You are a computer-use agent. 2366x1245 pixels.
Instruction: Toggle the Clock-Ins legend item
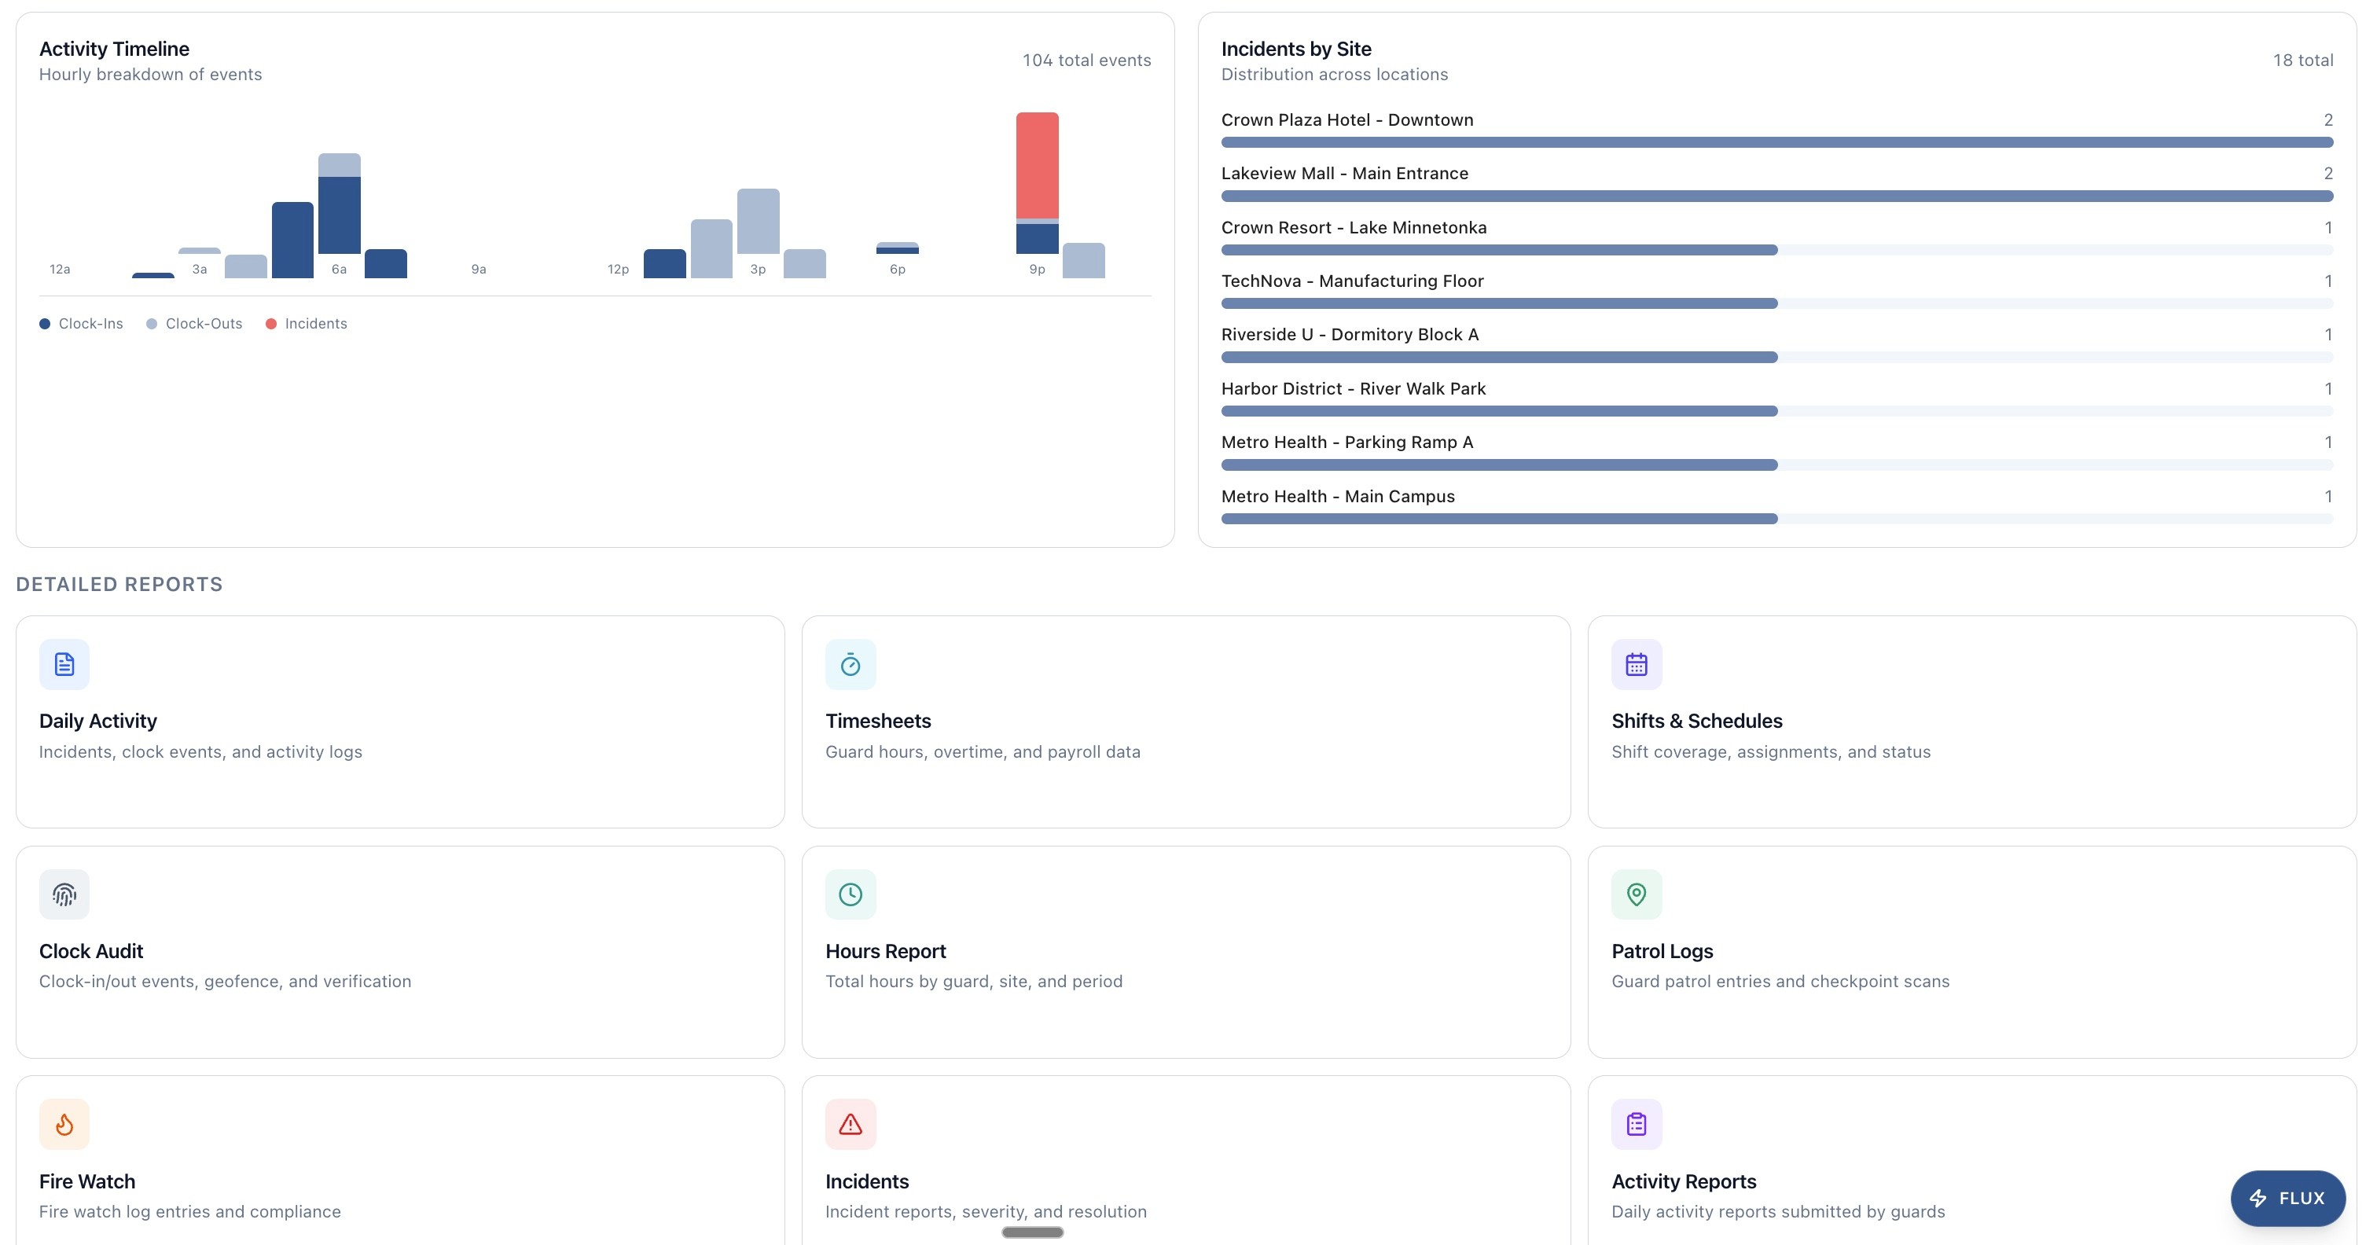[x=81, y=323]
